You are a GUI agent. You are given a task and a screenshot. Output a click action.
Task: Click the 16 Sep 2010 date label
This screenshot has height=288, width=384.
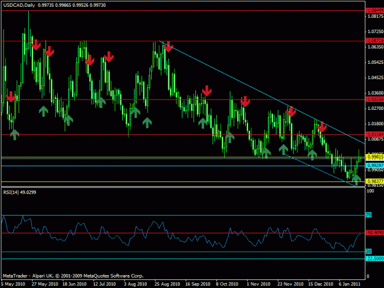(x=198, y=284)
